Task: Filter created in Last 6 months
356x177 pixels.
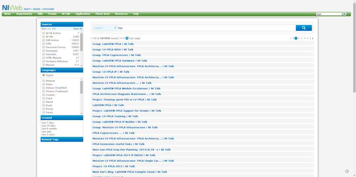Action: point(49,128)
